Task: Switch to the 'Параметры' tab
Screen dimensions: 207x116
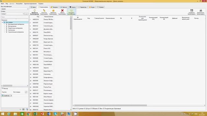Action: [82, 7]
